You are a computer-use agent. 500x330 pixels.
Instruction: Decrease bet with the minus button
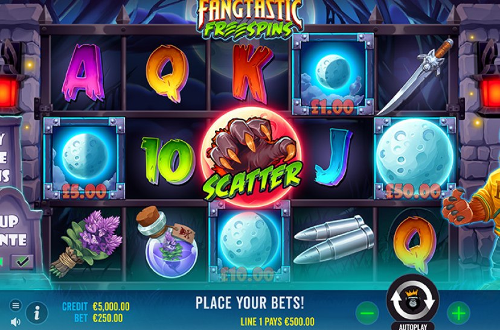click(367, 314)
